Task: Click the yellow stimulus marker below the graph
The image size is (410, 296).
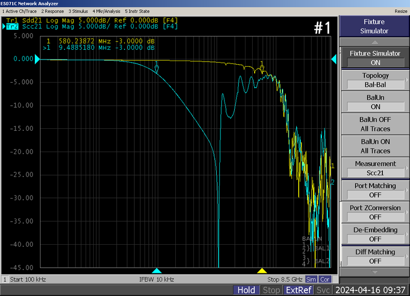Action: coord(262,271)
